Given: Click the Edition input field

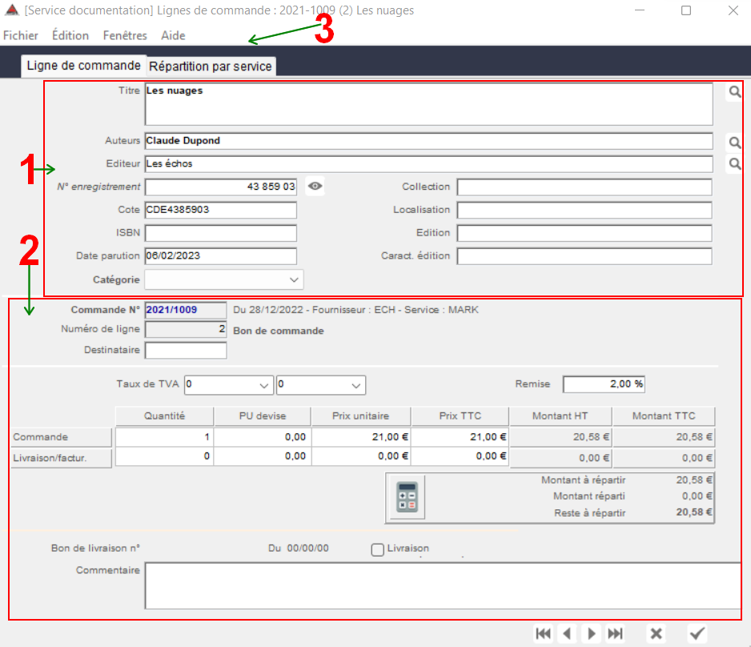Looking at the screenshot, I should click(x=584, y=233).
